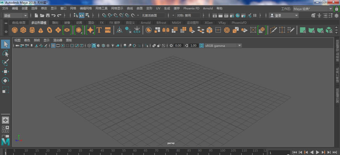Toggle wireframe display in the viewport toolbar
Viewport: 340px width, 155px height.
(x=89, y=45)
